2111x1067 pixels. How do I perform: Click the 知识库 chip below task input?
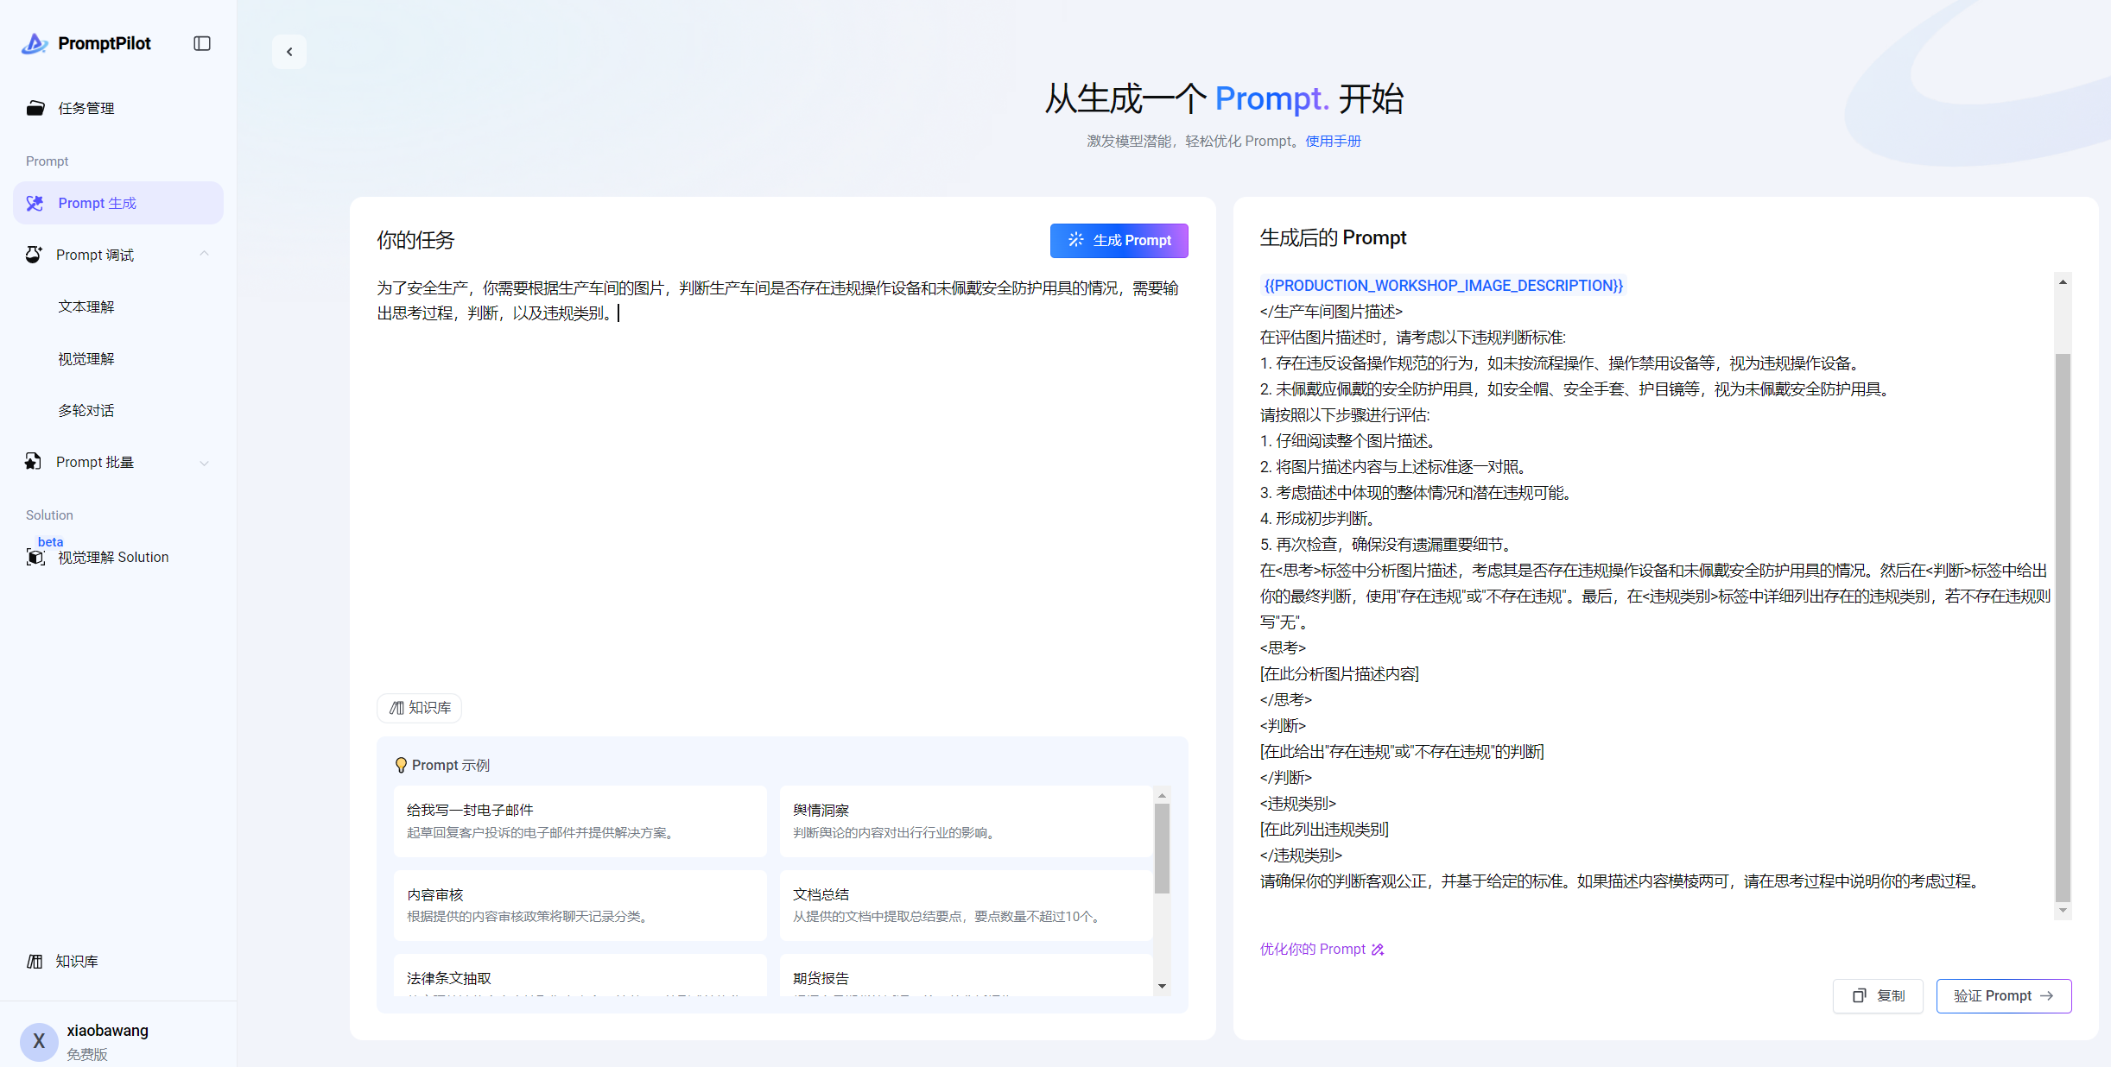click(x=420, y=708)
